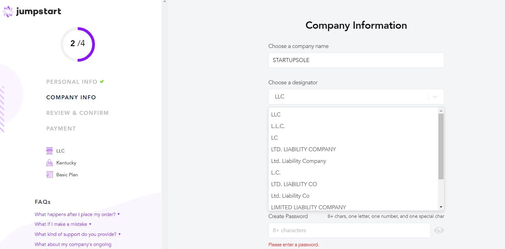This screenshot has height=249, width=505.
Task: Select 'L.L.C.' from designator list
Action: click(278, 126)
